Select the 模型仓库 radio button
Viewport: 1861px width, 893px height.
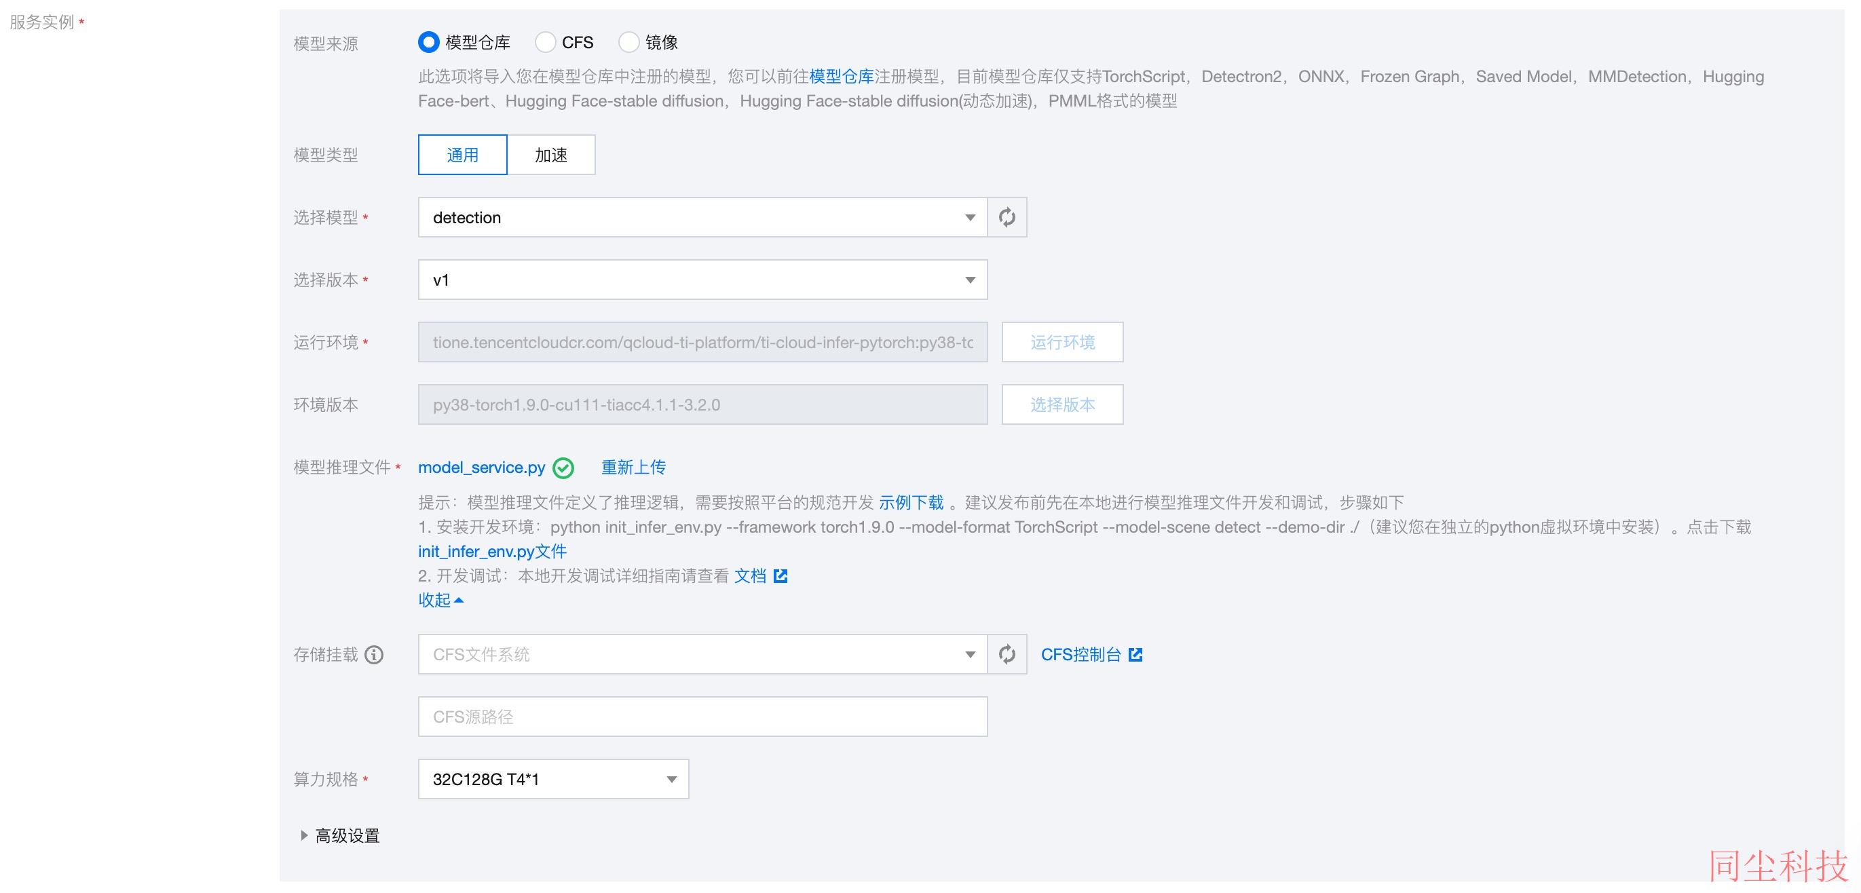(428, 42)
